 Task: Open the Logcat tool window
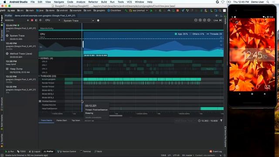tap(35, 151)
